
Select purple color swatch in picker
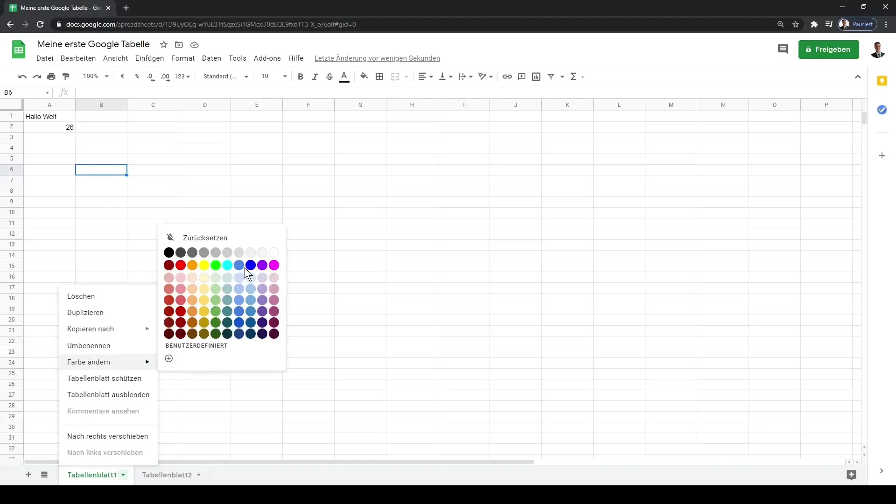[x=263, y=265]
